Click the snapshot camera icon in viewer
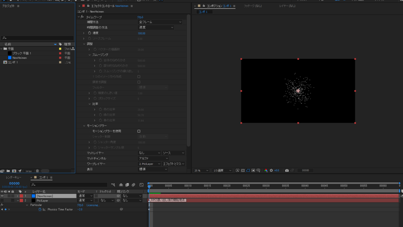Image resolution: width=403 pixels, height=227 pixels. click(x=287, y=171)
